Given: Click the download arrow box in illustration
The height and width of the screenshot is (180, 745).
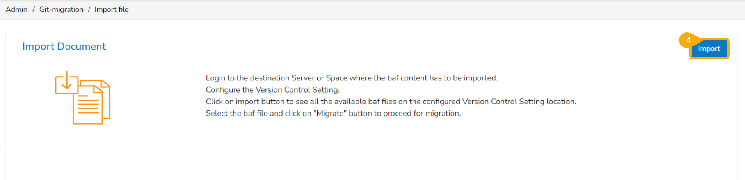Looking at the screenshot, I should pos(66,83).
